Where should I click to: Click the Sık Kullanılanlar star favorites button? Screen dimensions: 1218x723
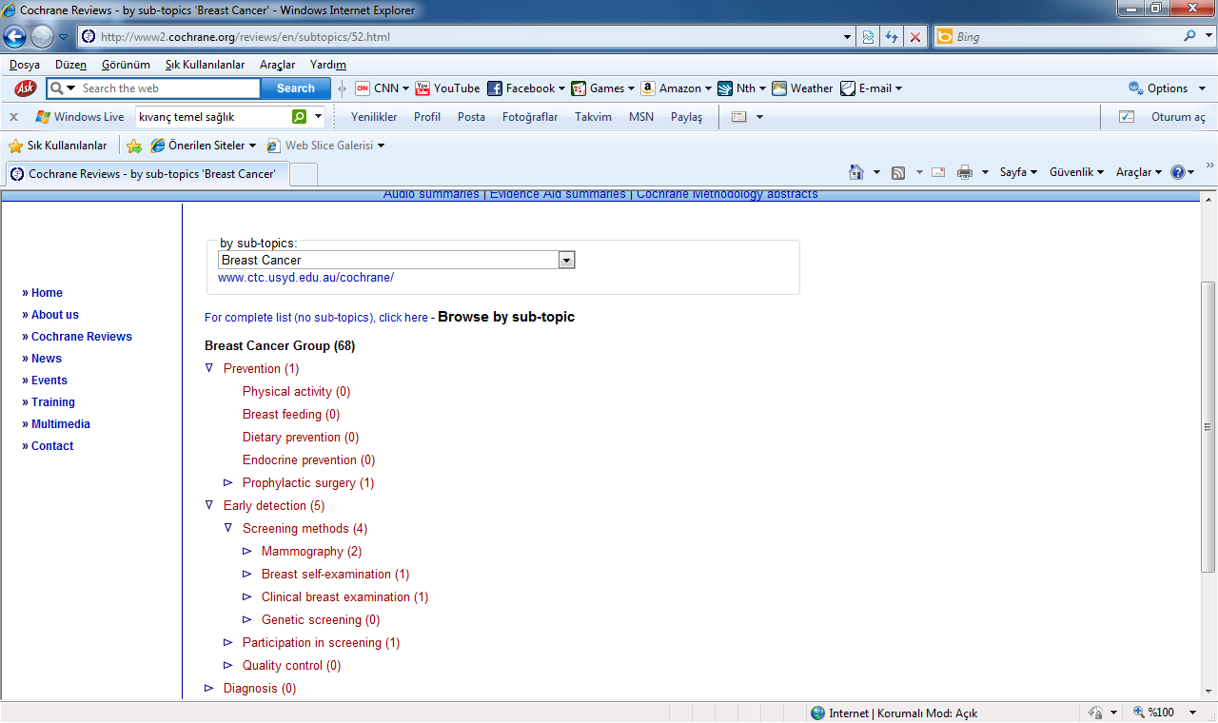click(x=58, y=146)
